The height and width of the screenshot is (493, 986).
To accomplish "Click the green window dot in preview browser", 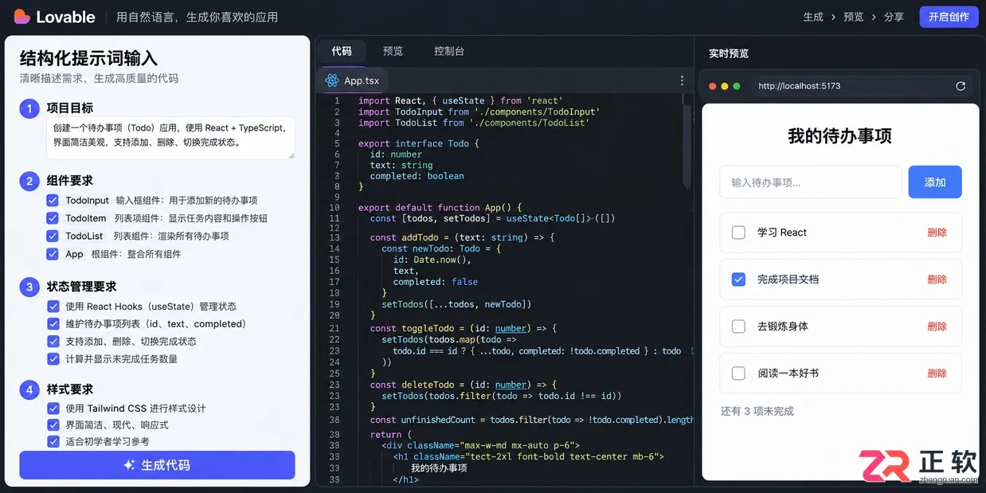I will pos(737,86).
